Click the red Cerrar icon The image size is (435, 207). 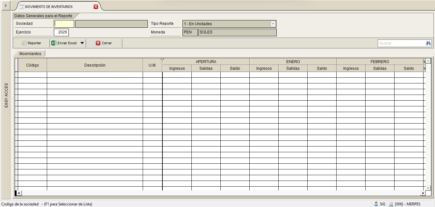[98, 43]
